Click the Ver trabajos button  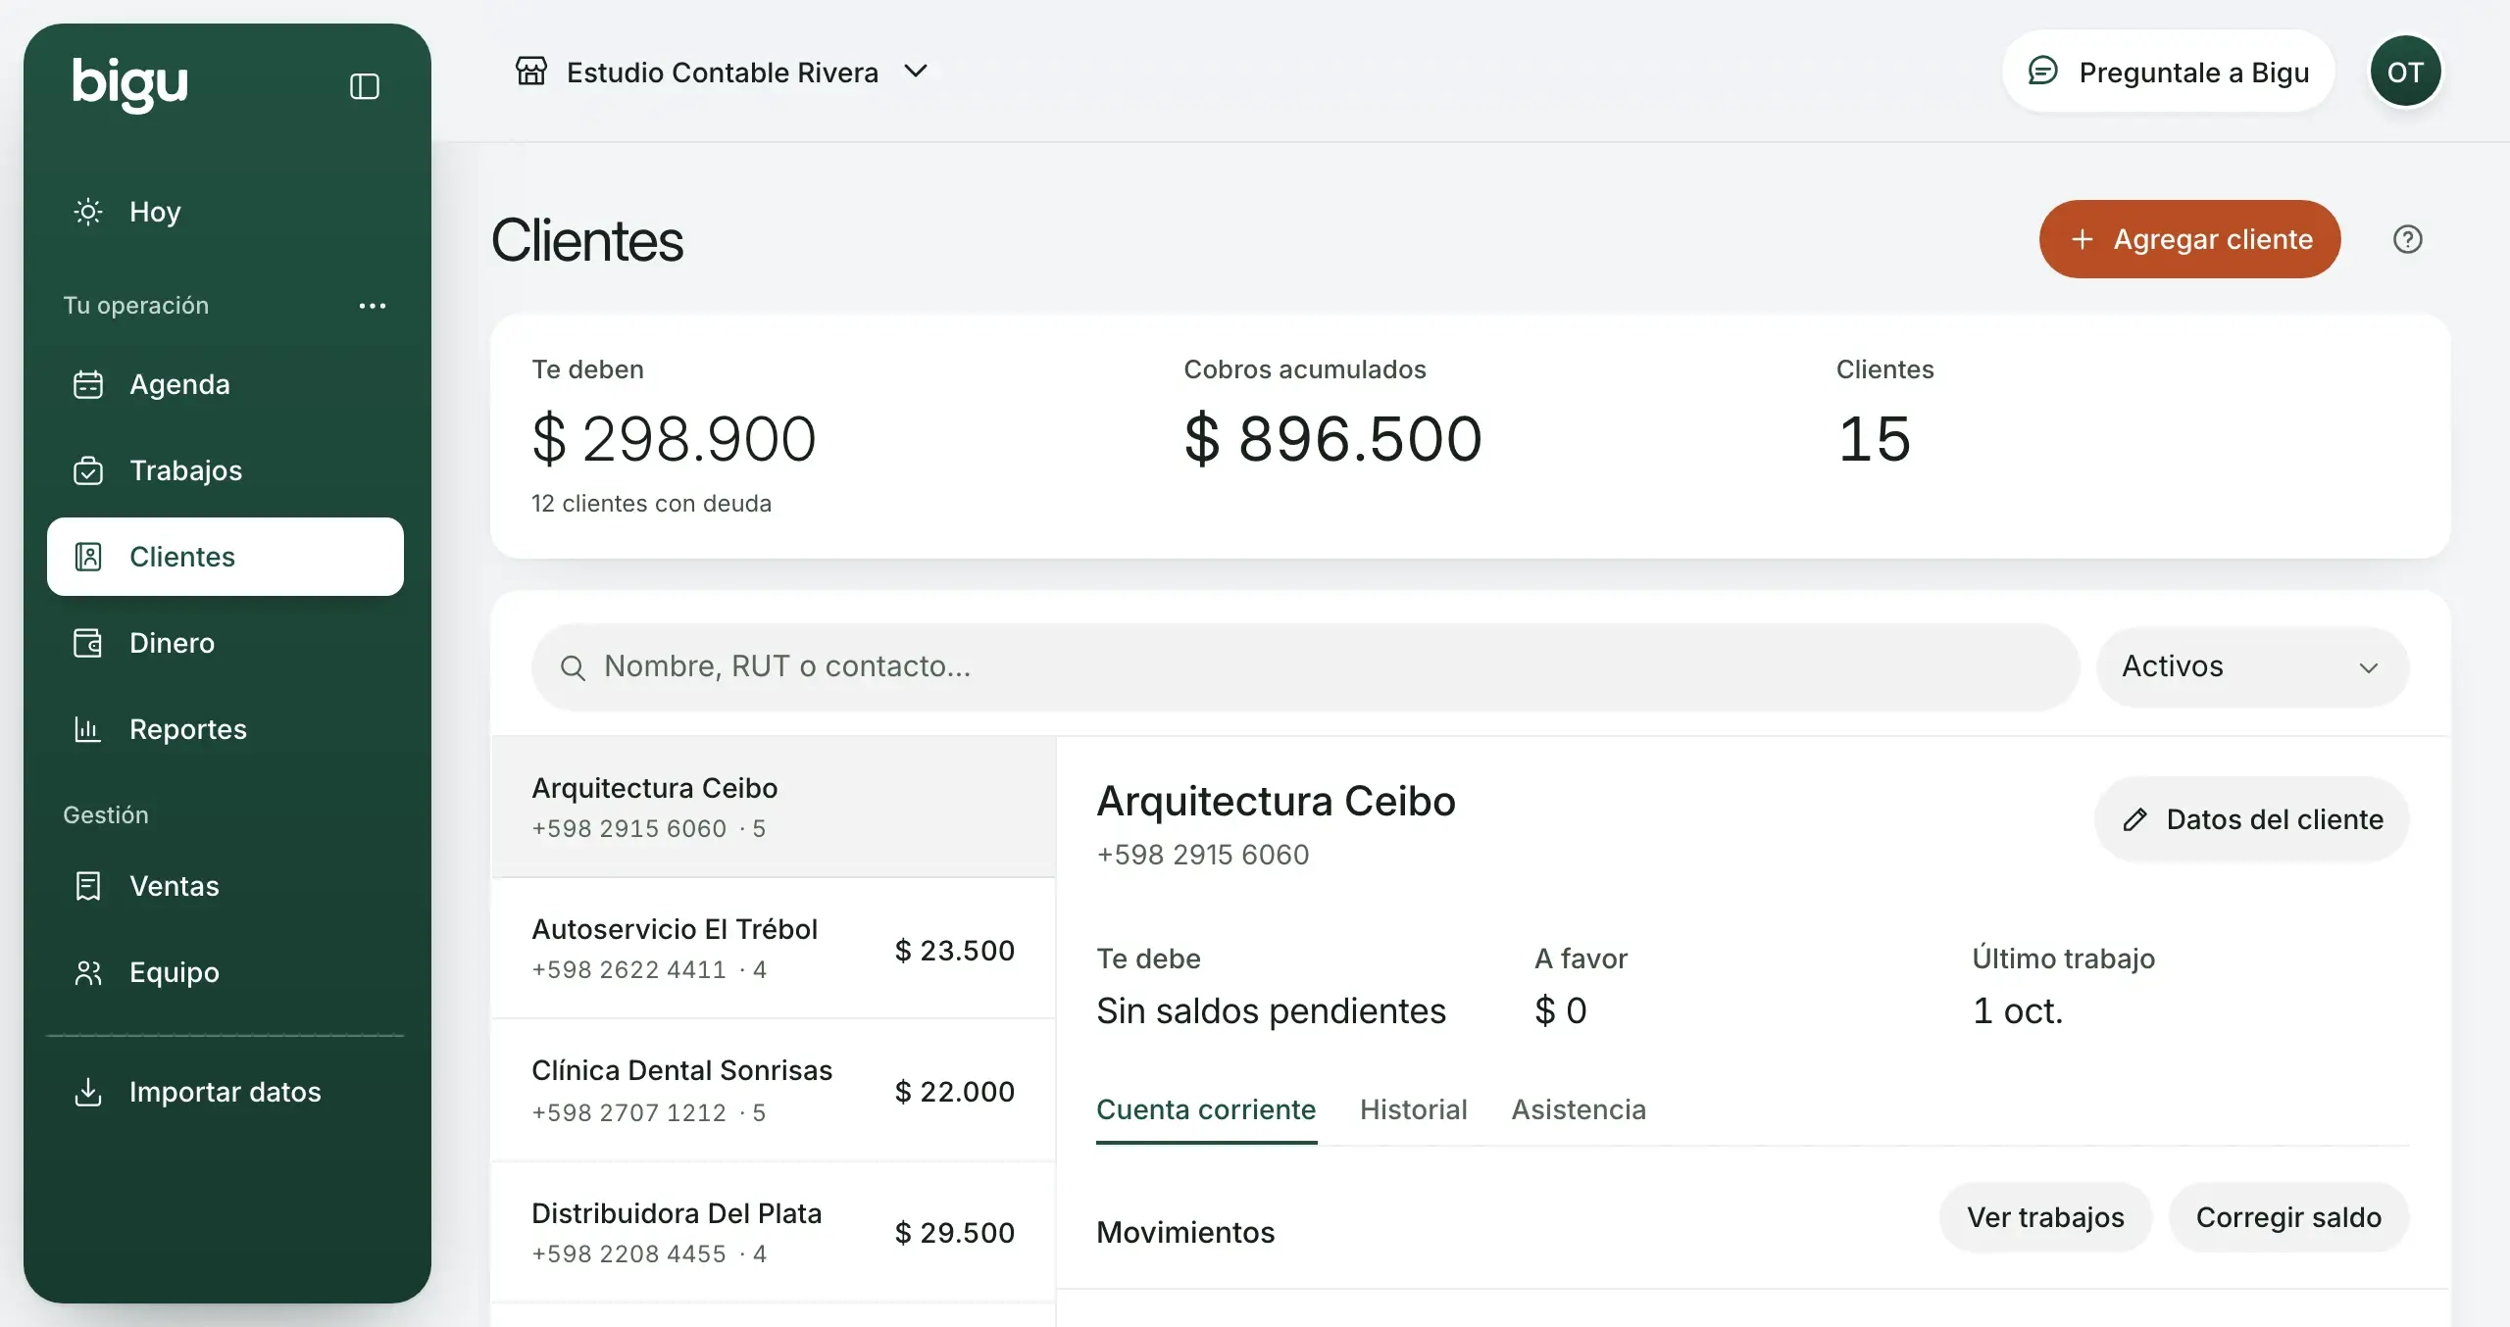(x=2045, y=1217)
